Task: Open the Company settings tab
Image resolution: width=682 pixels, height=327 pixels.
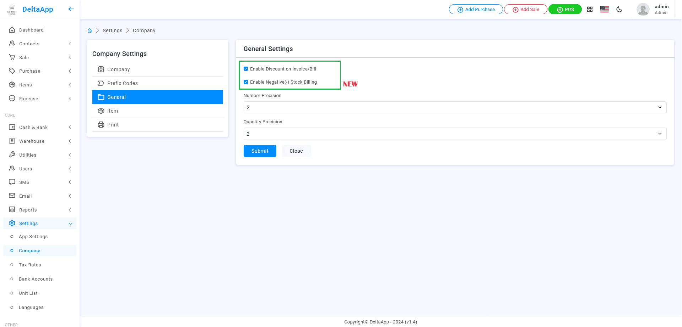Action: [158, 69]
